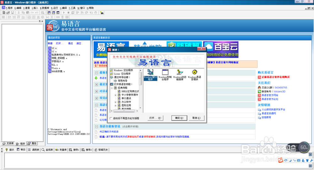Click the 易语言 menu-bar logo icon
Image resolution: width=314 pixels, height=170 pixels.
click(3, 8)
